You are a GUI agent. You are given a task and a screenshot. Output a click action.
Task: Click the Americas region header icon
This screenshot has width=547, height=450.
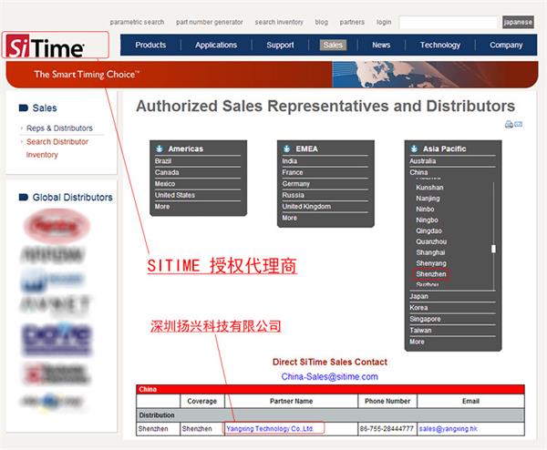(160, 148)
